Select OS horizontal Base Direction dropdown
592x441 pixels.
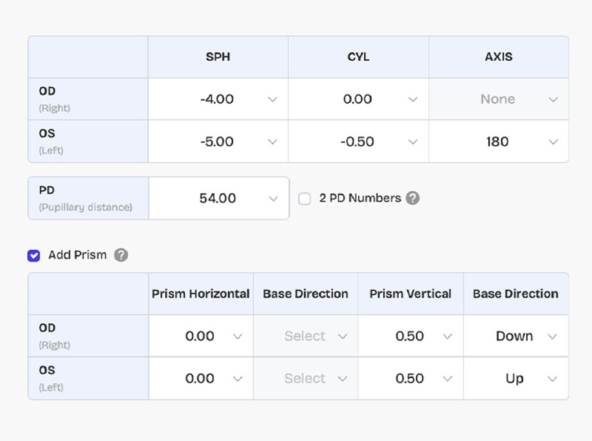[x=306, y=379]
